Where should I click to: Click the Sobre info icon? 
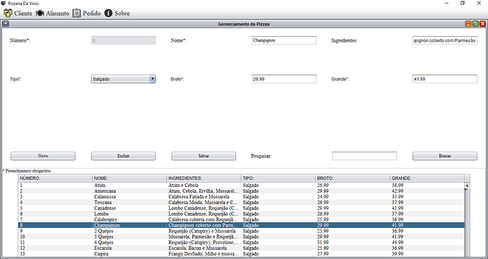(x=108, y=13)
